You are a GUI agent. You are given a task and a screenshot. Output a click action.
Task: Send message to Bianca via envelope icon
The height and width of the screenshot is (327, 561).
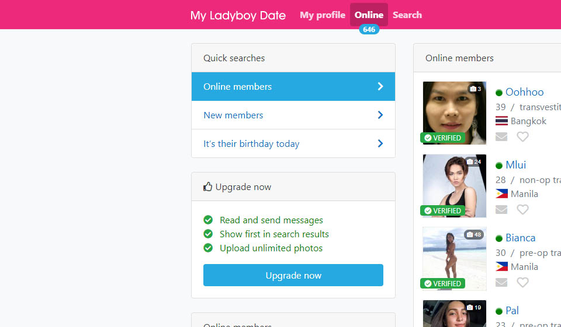coord(501,283)
